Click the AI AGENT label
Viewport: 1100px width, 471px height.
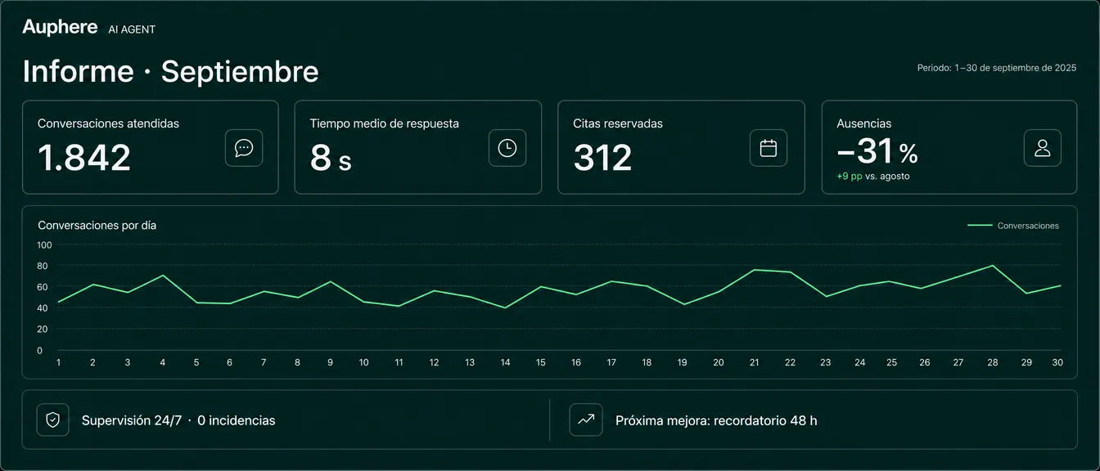coord(132,29)
